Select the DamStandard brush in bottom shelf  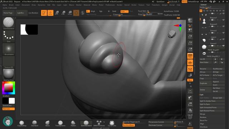[x=86, y=123]
